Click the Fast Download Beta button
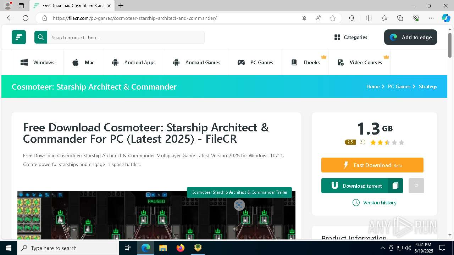Viewport: 454px width, 255px height. [372, 165]
